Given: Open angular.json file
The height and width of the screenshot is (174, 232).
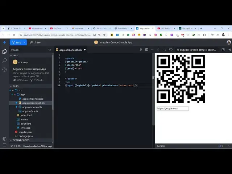Looking at the screenshot, I should 25,132.
